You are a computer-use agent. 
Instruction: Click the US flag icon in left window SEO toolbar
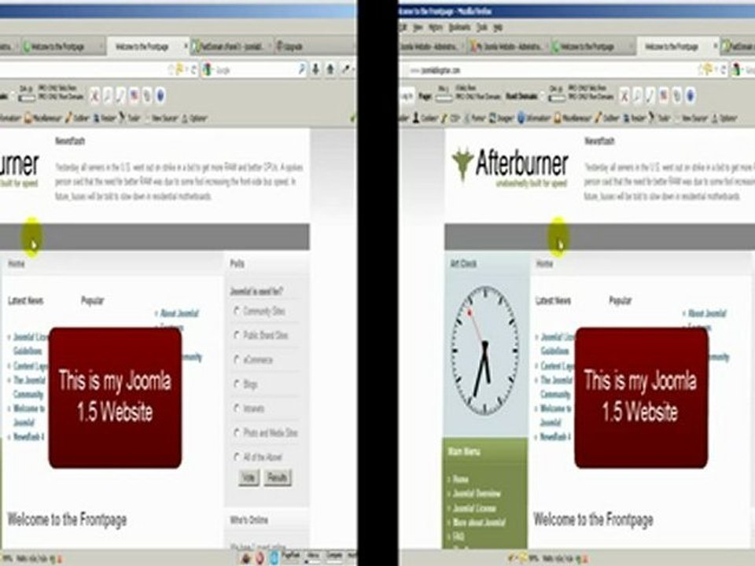tap(134, 95)
